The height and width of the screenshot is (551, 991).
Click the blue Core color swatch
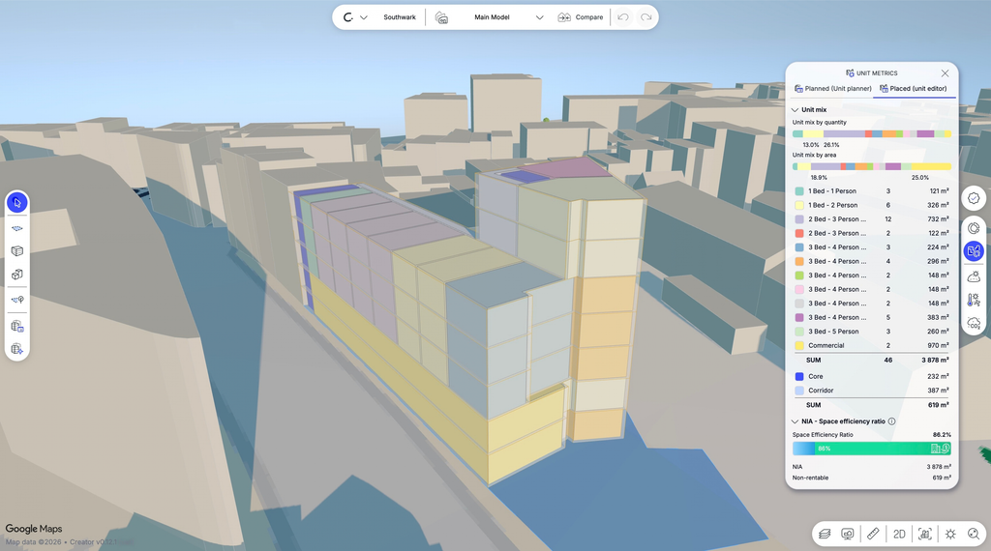pos(798,376)
